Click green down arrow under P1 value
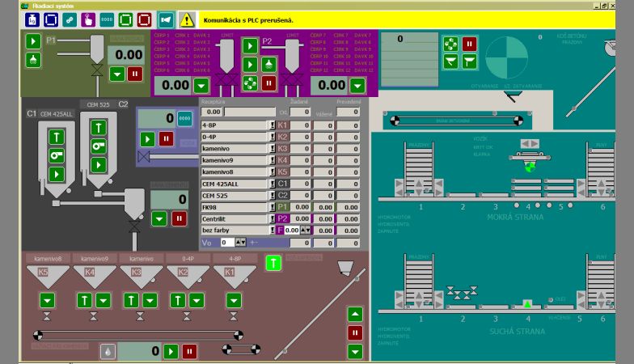The height and width of the screenshot is (364, 634). coord(116,74)
